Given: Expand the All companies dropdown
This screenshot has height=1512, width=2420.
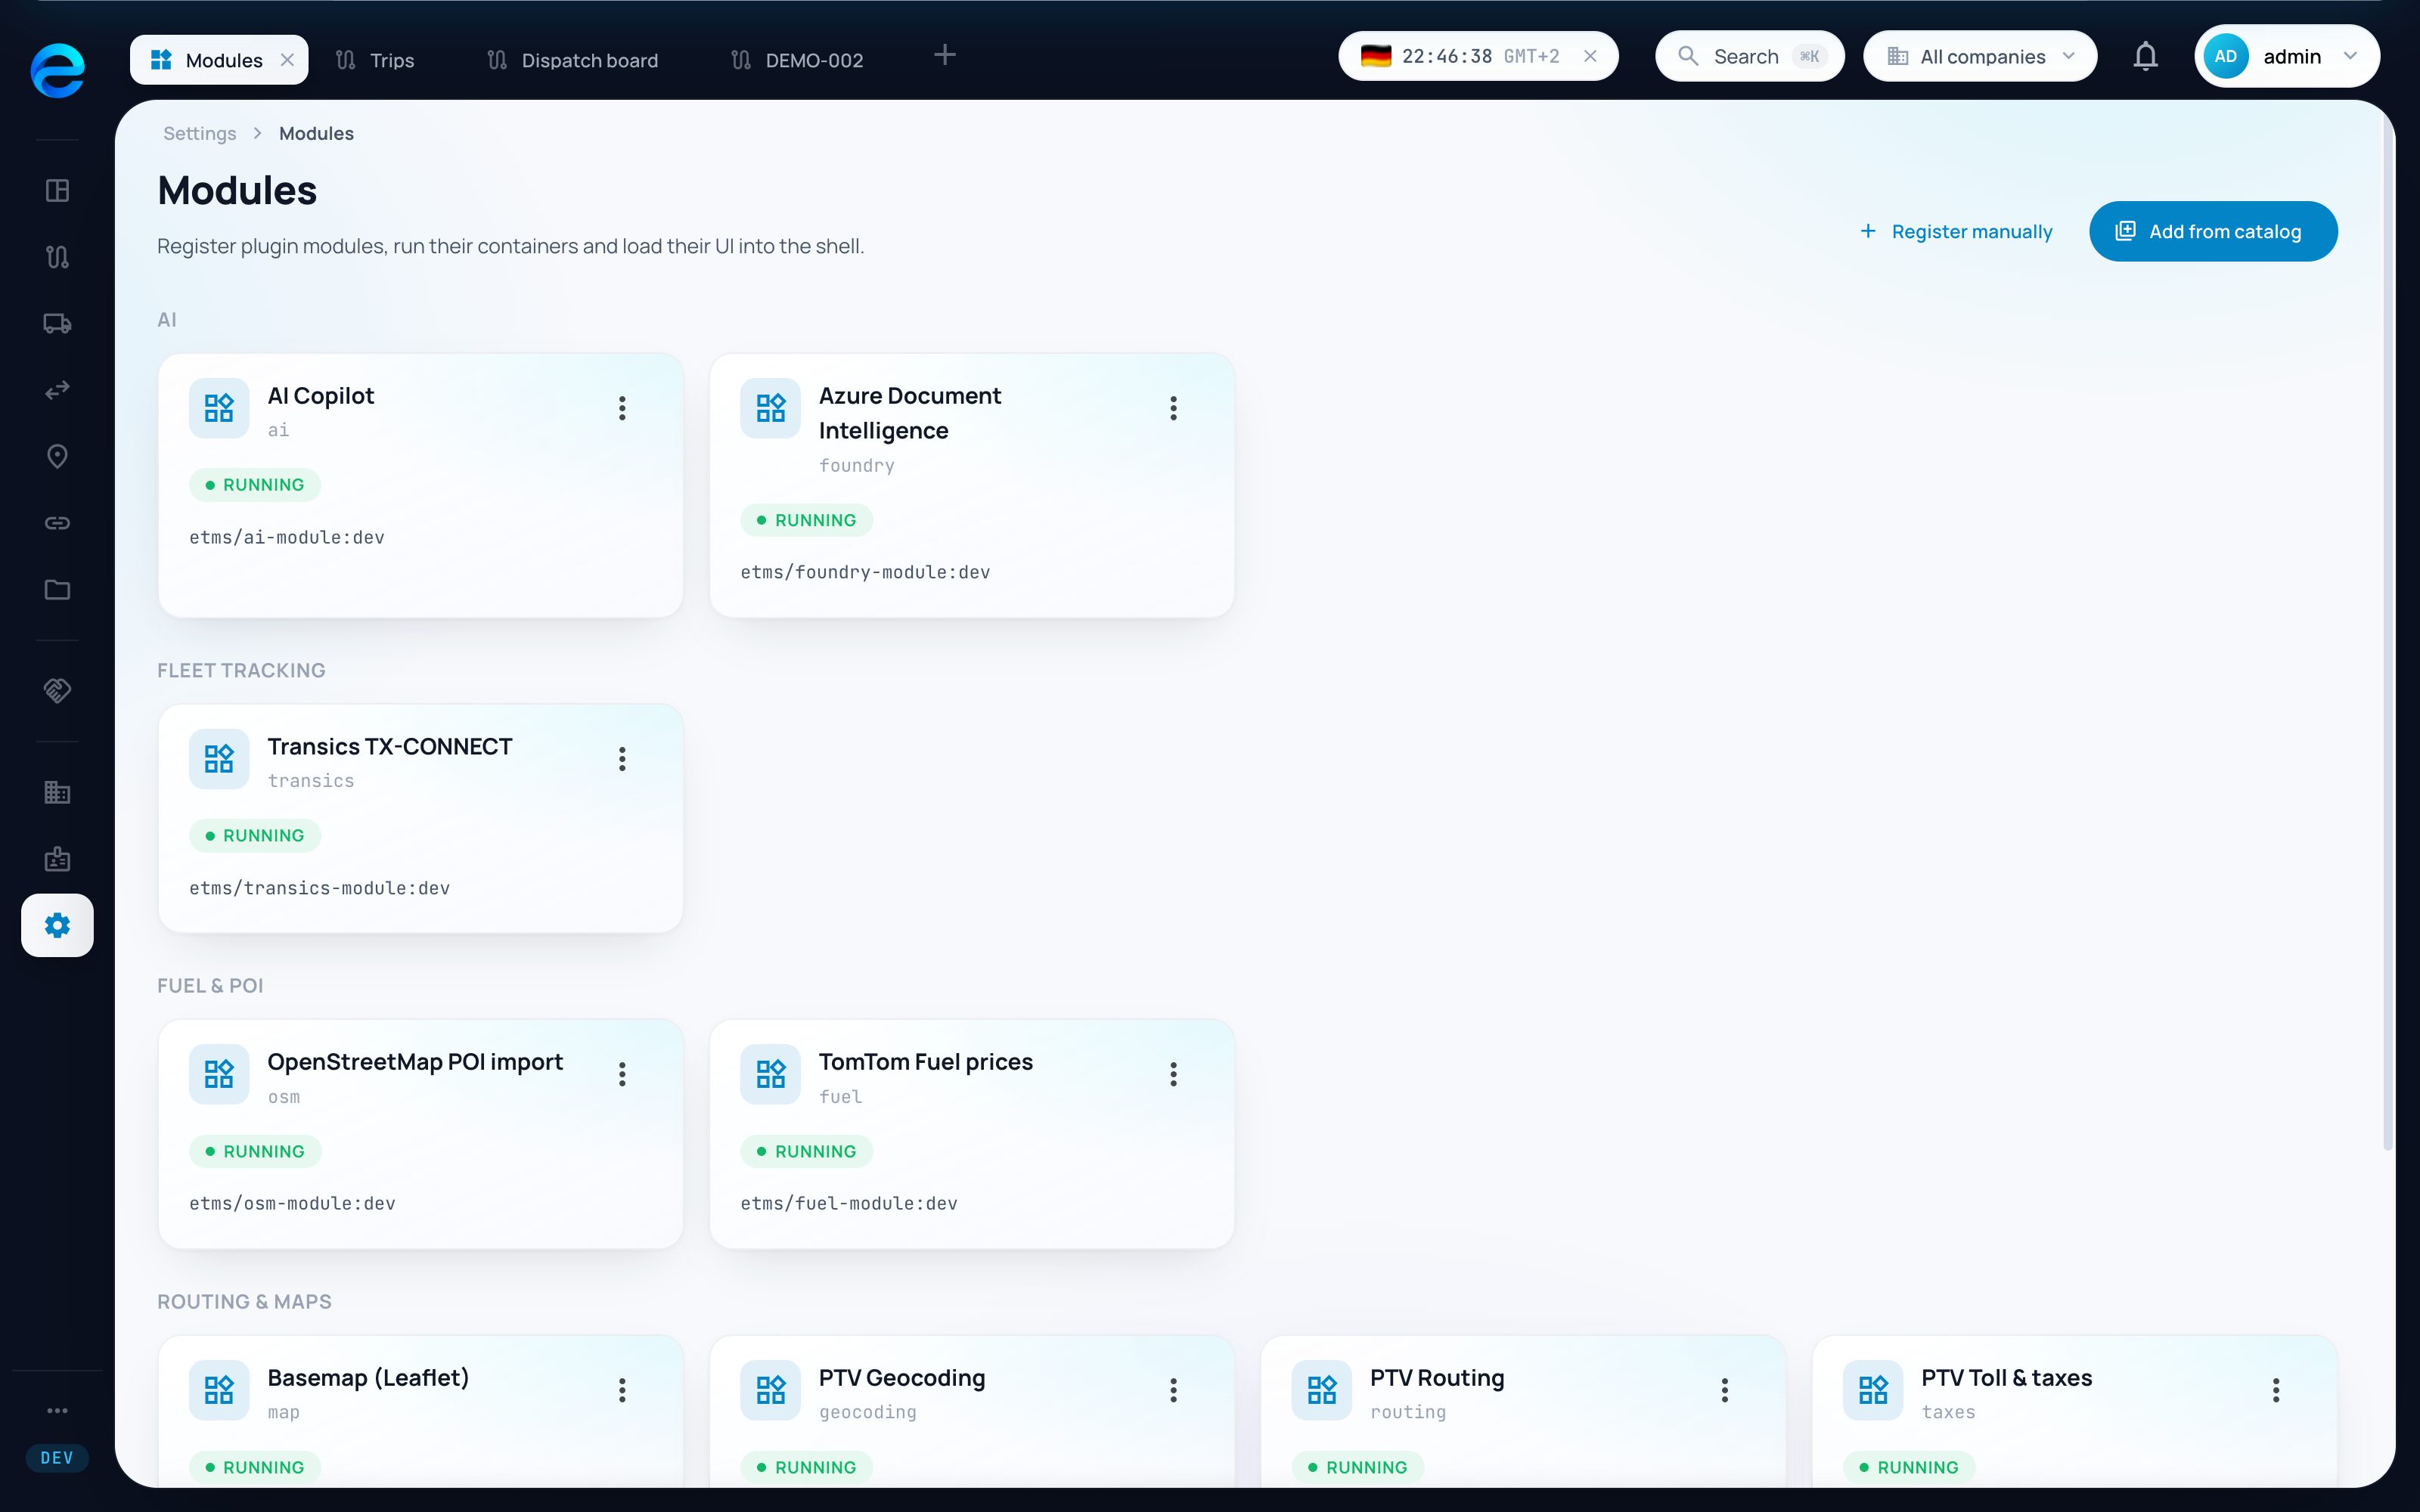Looking at the screenshot, I should (x=1980, y=56).
